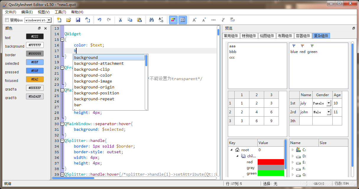This screenshot has width=359, height=189.
Task: Enable the 禁用Qss checkbox
Action: (x=7, y=20)
